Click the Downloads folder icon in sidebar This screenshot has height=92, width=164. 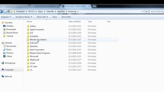4,29
